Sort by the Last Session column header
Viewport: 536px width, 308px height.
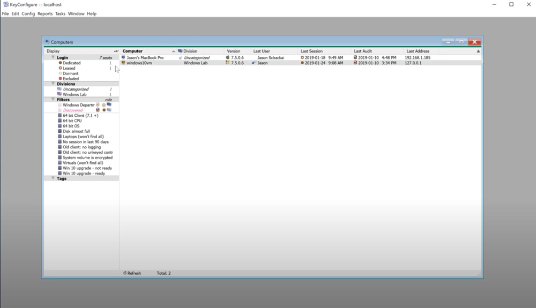311,51
